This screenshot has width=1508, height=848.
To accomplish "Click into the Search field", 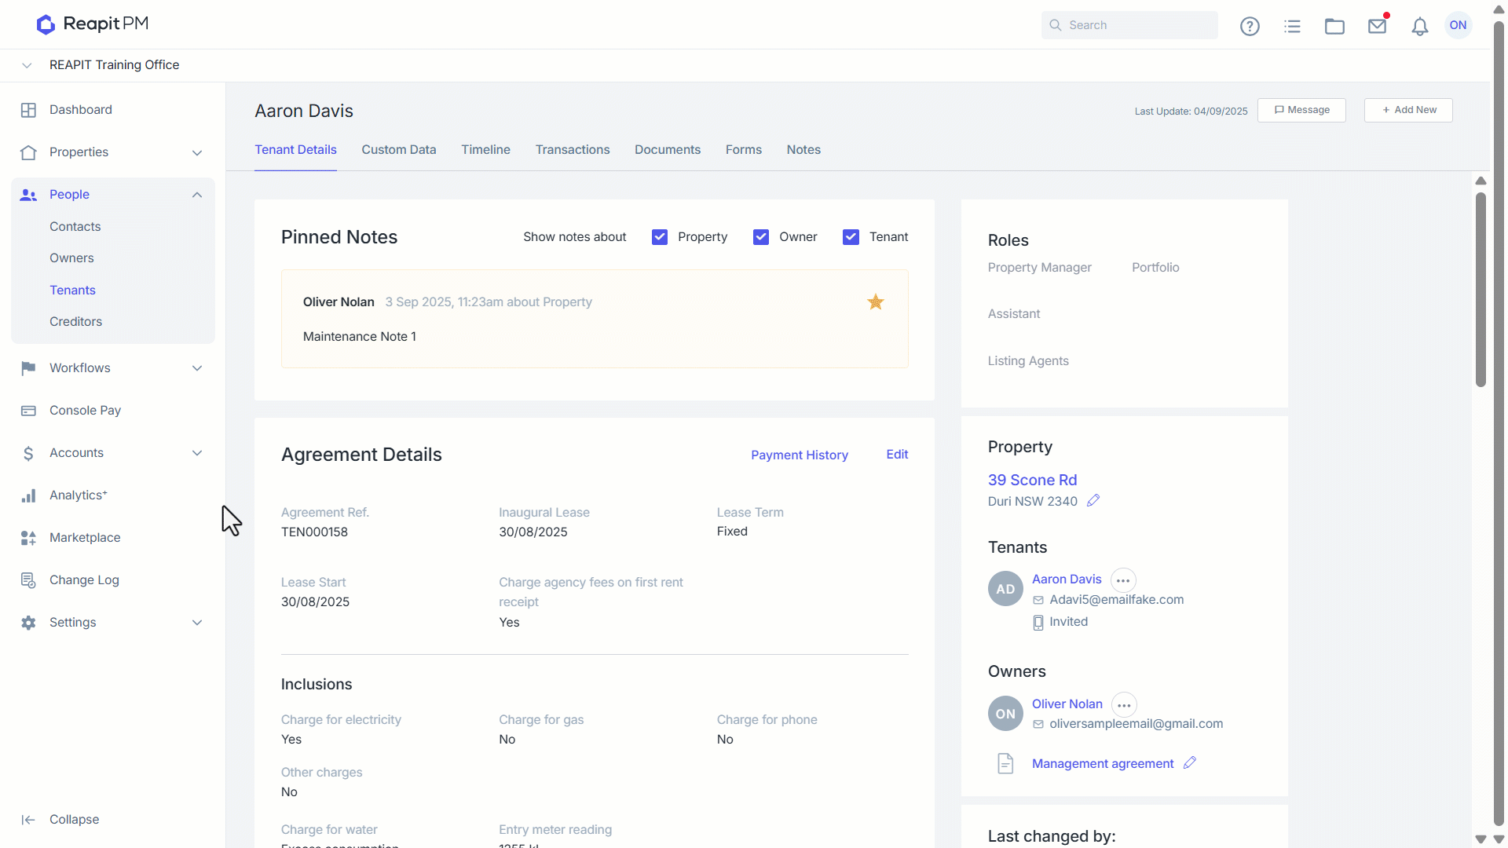I will point(1129,25).
